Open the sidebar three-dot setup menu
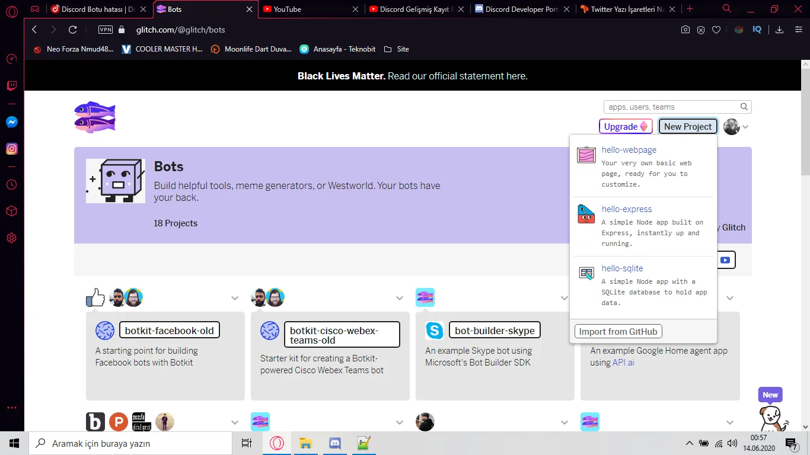This screenshot has height=455, width=810. (x=12, y=408)
